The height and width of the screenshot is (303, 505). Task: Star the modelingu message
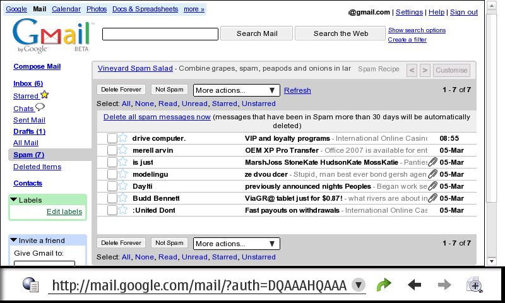(x=122, y=174)
